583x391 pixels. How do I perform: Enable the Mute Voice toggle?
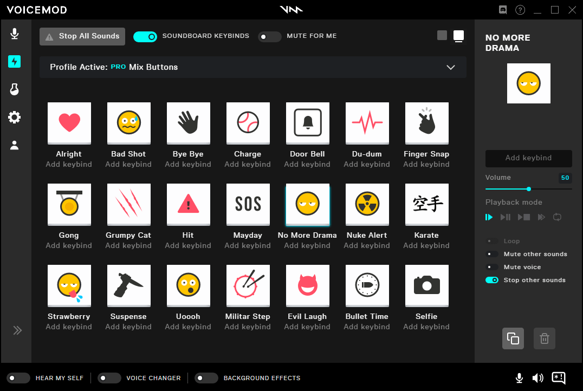coord(492,267)
